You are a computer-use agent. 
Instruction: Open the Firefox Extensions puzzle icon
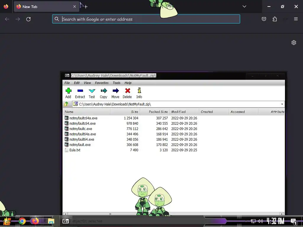(275, 19)
